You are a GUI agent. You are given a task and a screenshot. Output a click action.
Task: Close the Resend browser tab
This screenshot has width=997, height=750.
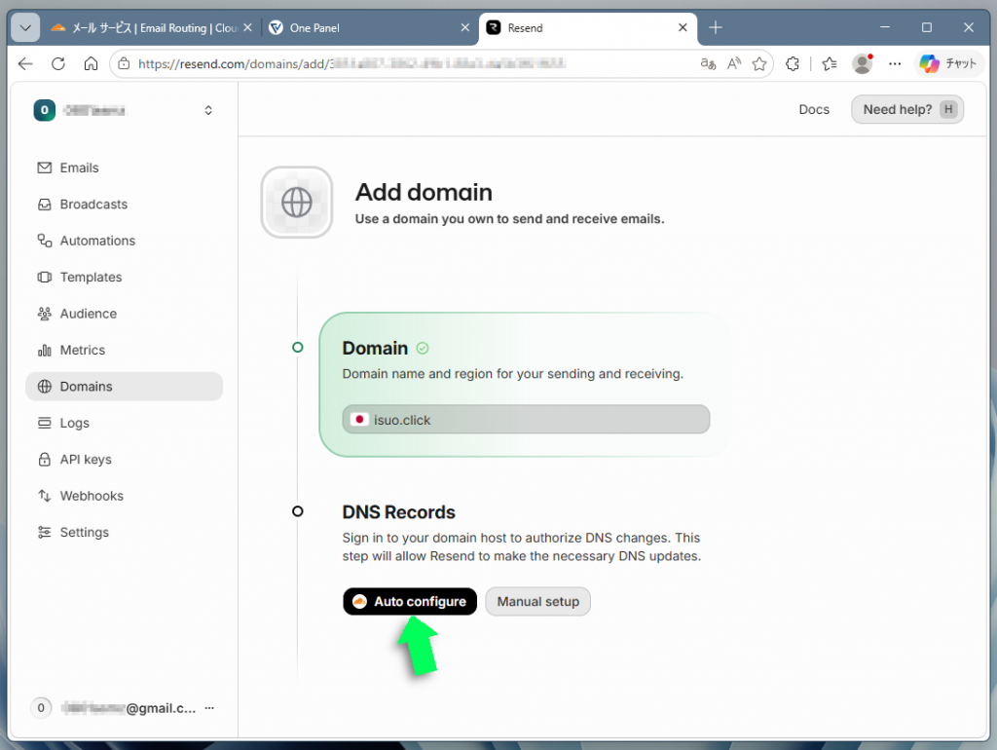point(683,27)
